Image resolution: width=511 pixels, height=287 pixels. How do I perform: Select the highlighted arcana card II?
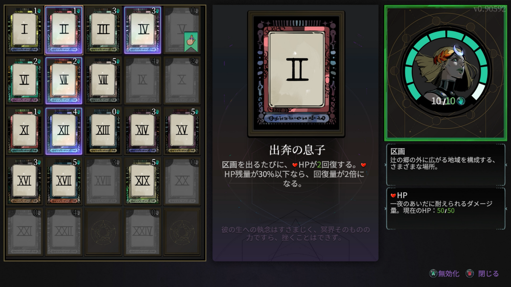[x=64, y=30]
